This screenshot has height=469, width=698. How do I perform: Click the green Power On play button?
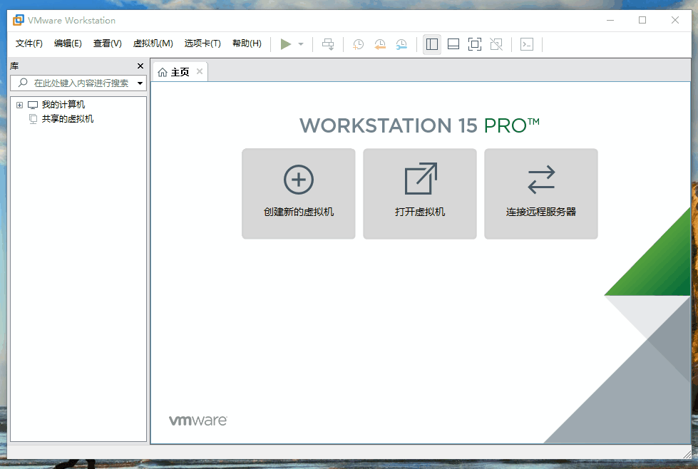coord(285,44)
